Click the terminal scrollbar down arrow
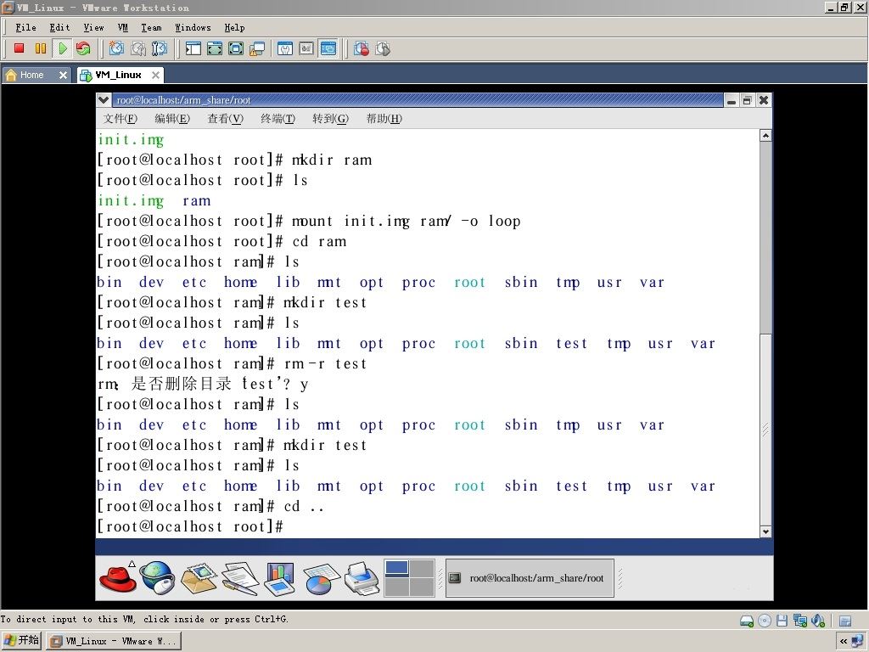The image size is (869, 652). click(x=765, y=531)
